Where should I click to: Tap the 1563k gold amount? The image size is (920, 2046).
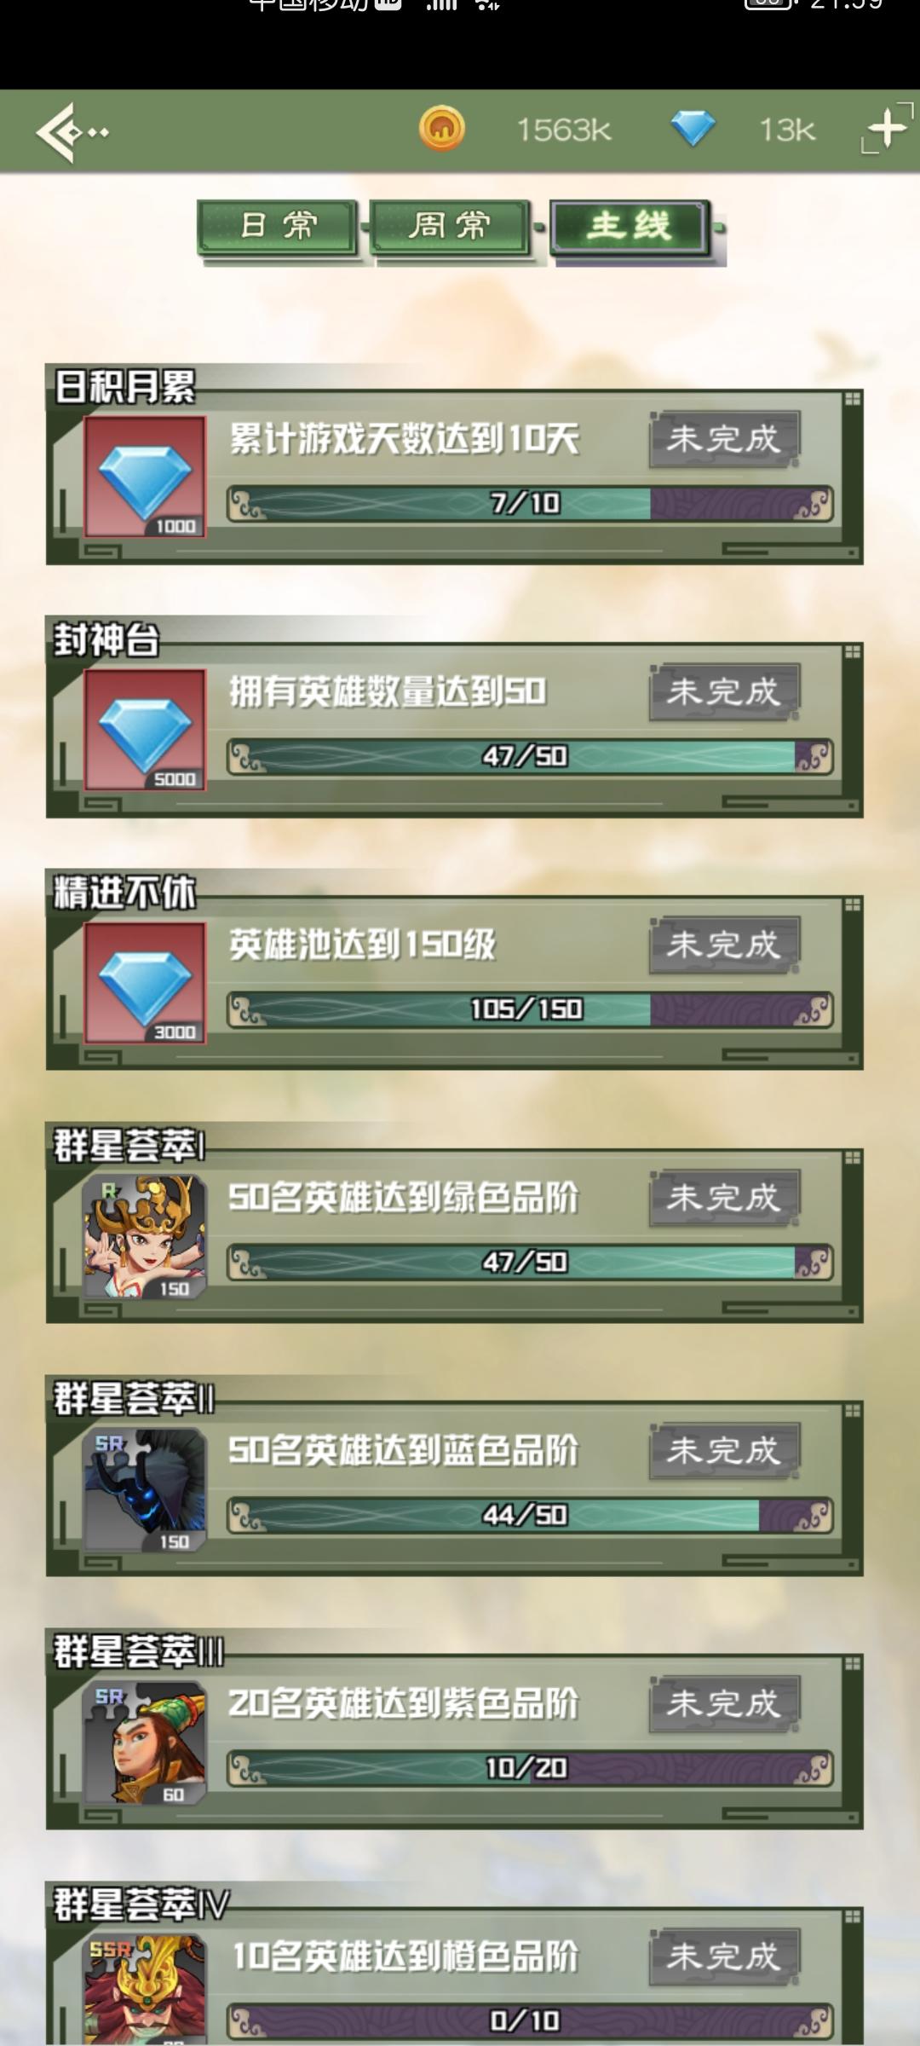coord(564,130)
